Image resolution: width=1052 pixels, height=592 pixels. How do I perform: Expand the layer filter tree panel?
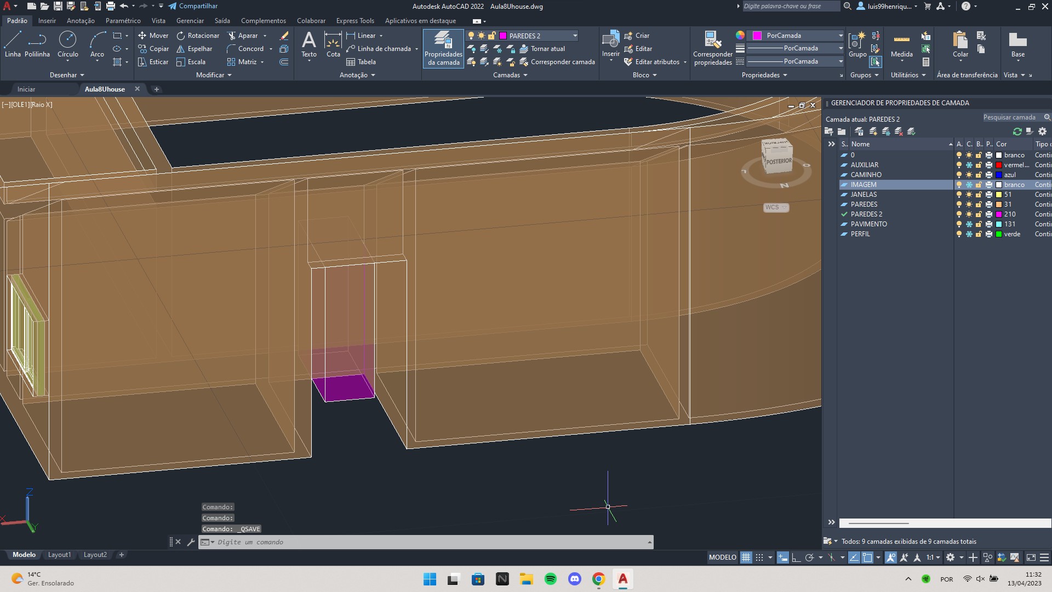(831, 144)
